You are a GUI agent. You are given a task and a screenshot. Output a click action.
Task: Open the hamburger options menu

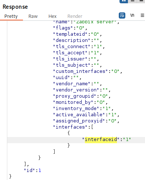[142, 15]
